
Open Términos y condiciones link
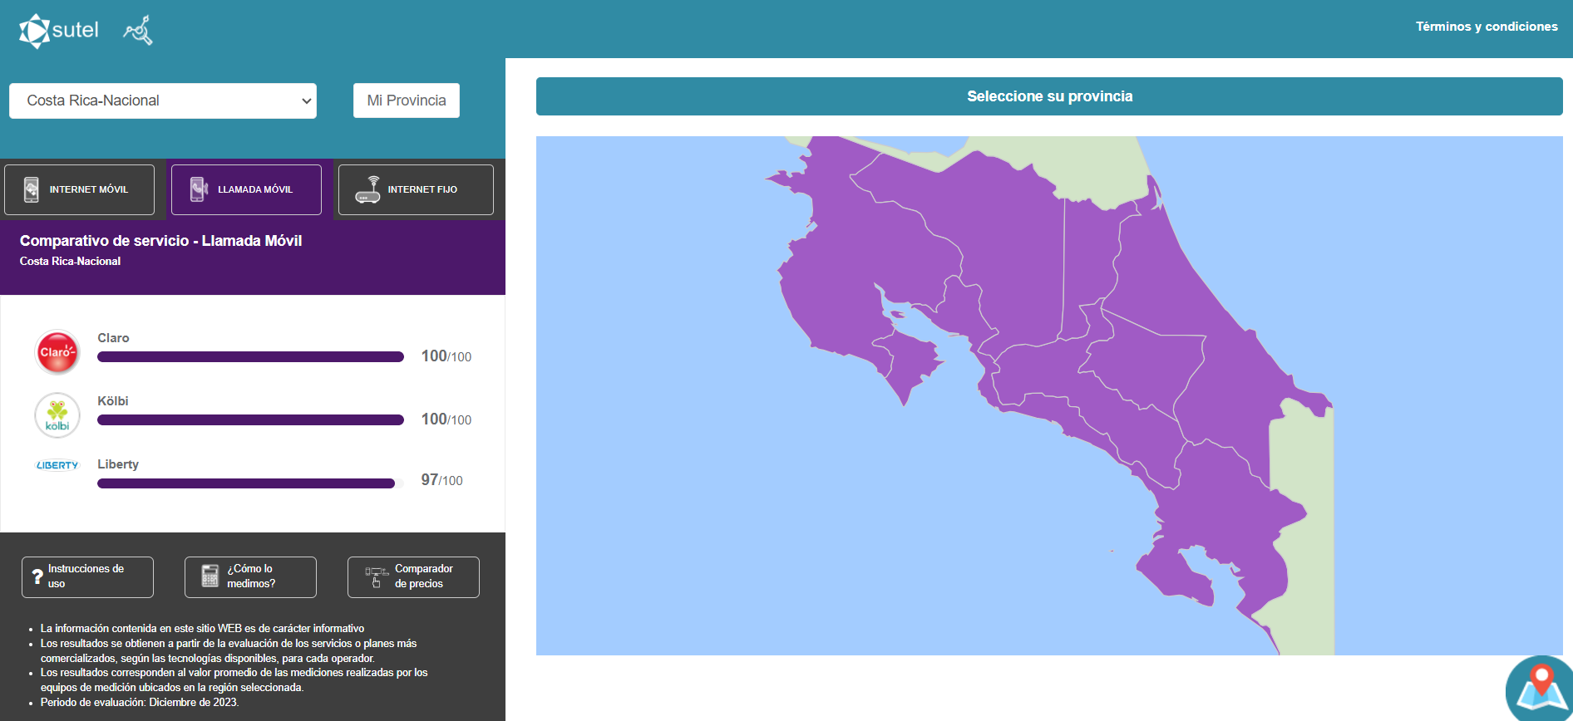click(1487, 27)
